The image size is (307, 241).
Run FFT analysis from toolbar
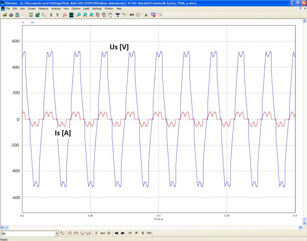coord(132,15)
